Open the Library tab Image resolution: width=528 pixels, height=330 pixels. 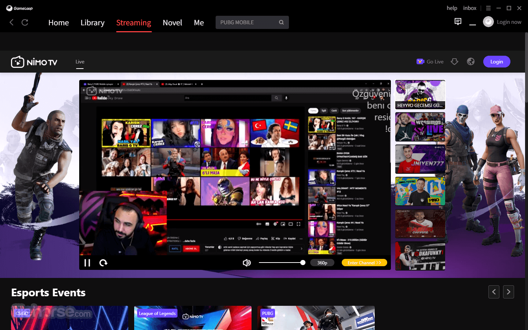[92, 23]
